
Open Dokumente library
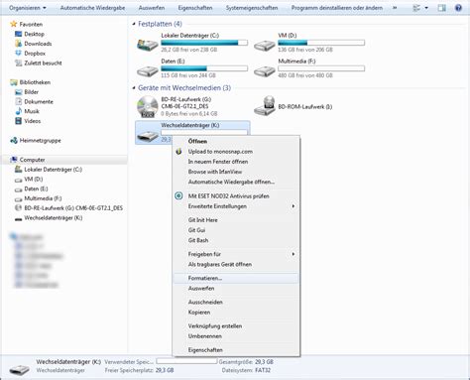click(39, 101)
